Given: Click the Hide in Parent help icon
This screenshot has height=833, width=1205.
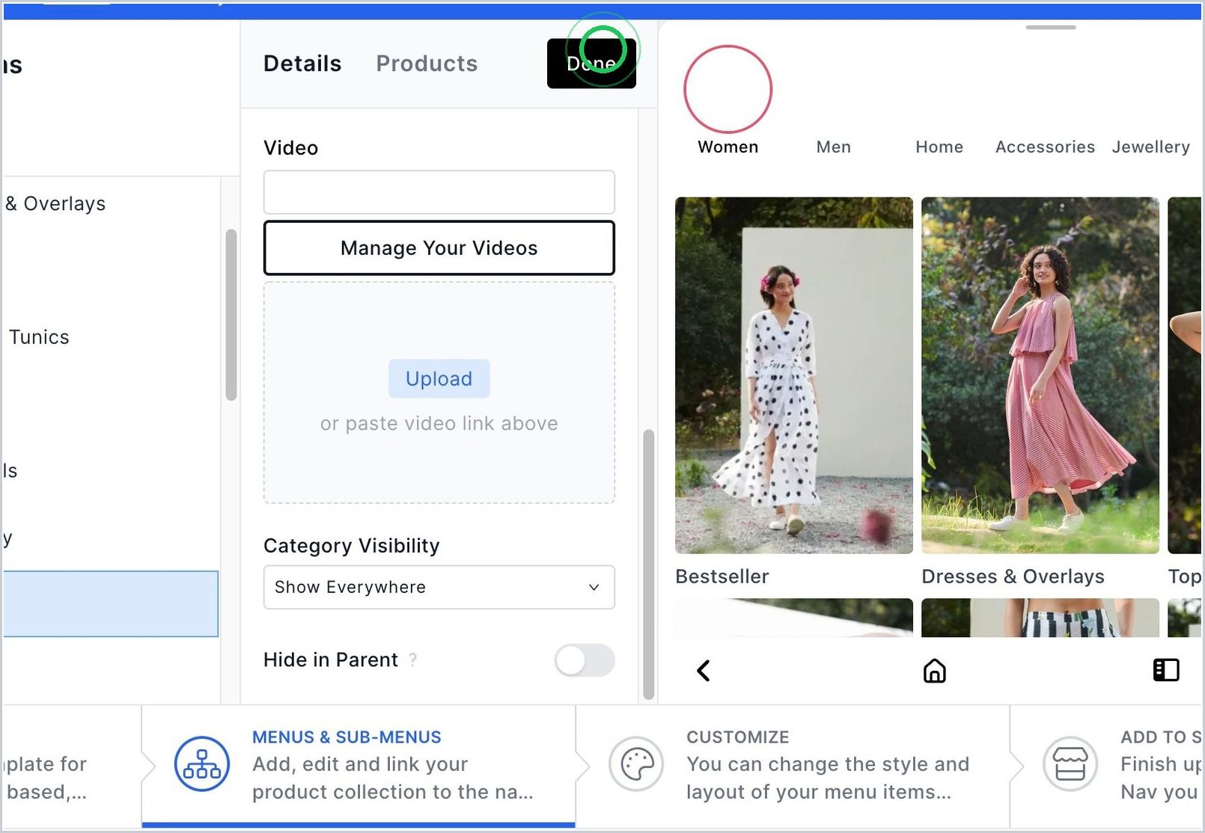Looking at the screenshot, I should (412, 660).
